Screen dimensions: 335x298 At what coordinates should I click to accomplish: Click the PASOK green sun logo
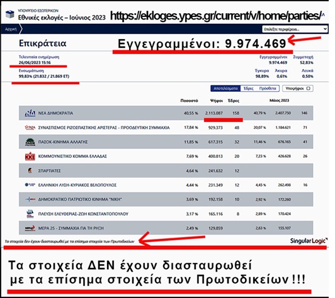coord(30,142)
